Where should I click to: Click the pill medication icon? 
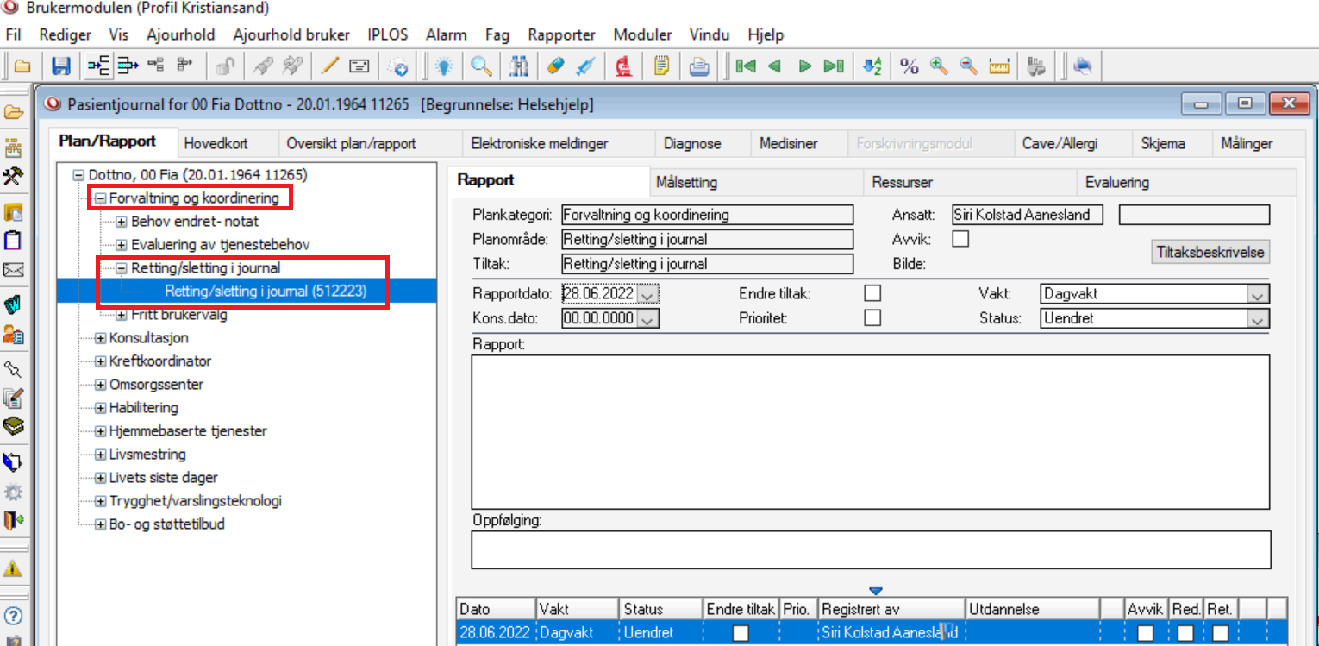point(554,66)
